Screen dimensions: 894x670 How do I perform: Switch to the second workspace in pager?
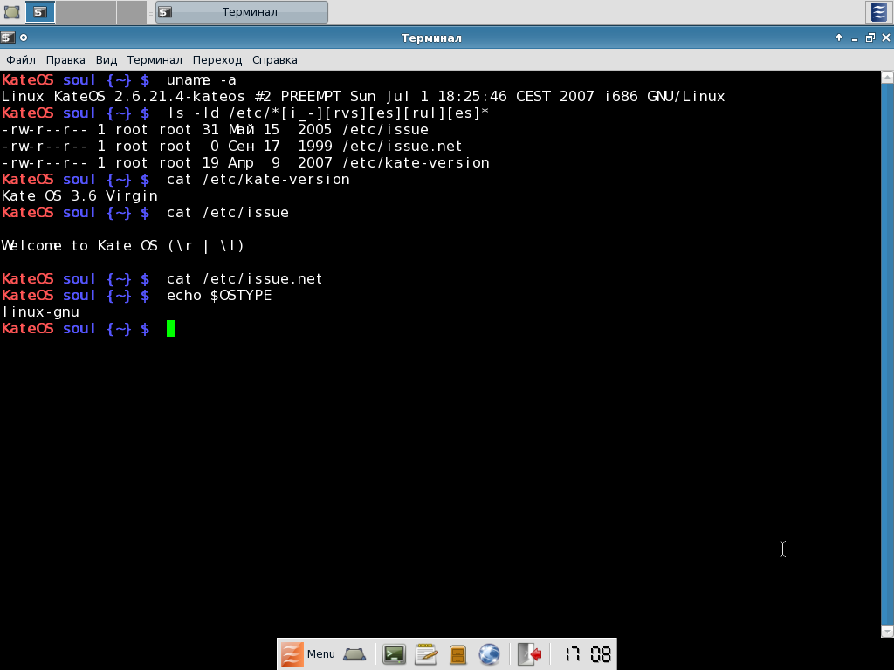tap(71, 12)
